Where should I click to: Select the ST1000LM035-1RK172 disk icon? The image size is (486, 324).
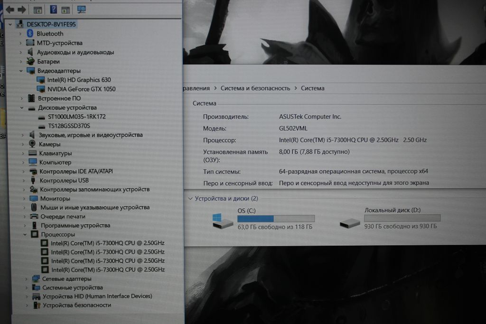pyautogui.click(x=42, y=117)
